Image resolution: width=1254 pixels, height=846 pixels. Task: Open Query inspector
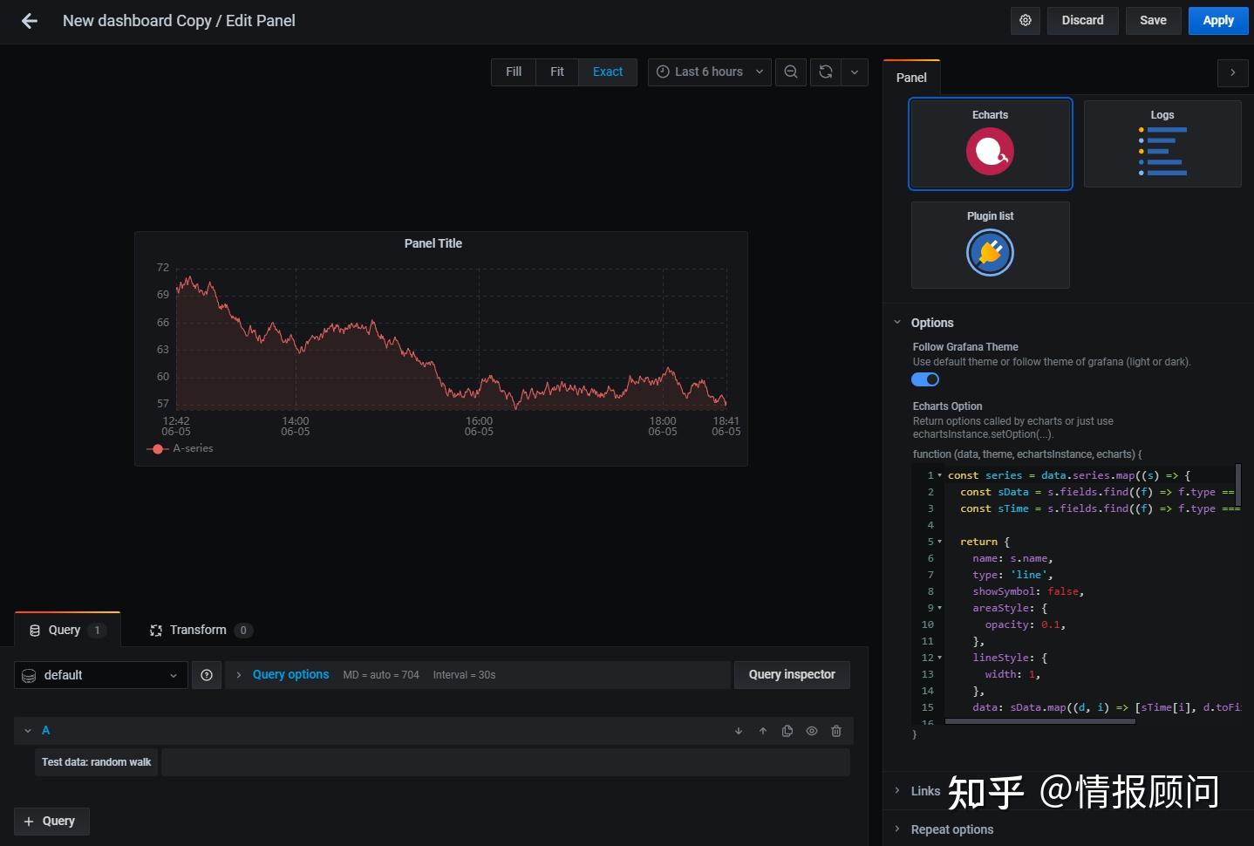tap(791, 674)
